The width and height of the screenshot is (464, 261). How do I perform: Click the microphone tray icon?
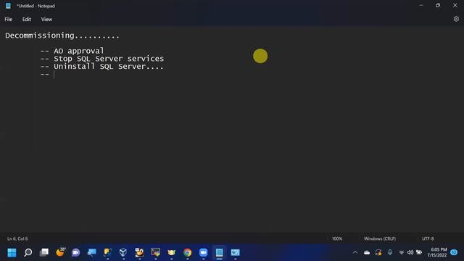(390, 252)
